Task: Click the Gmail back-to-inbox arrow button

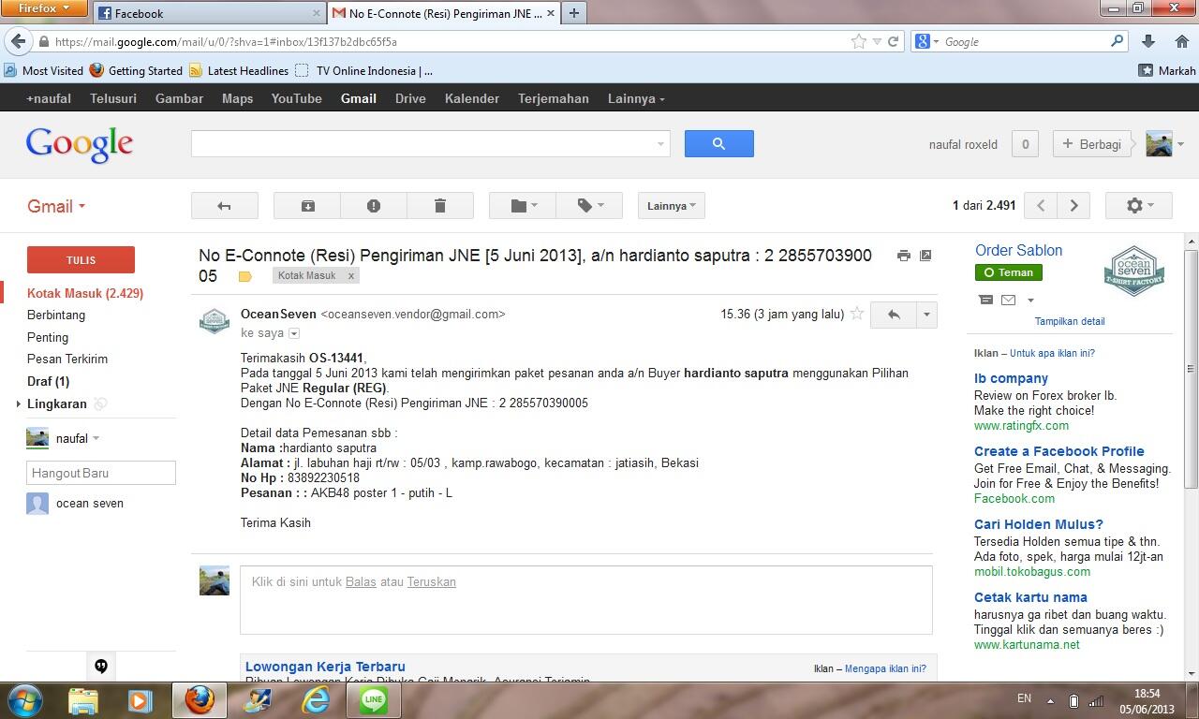Action: [x=224, y=206]
